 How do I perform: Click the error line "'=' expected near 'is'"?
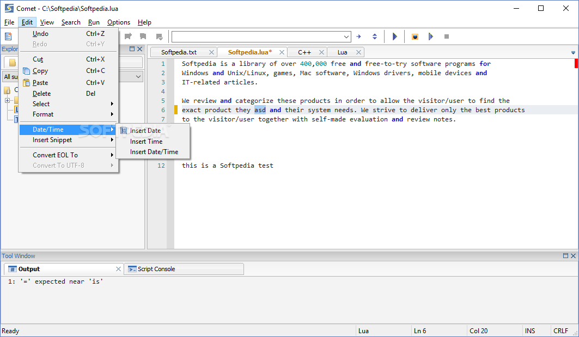pos(56,281)
